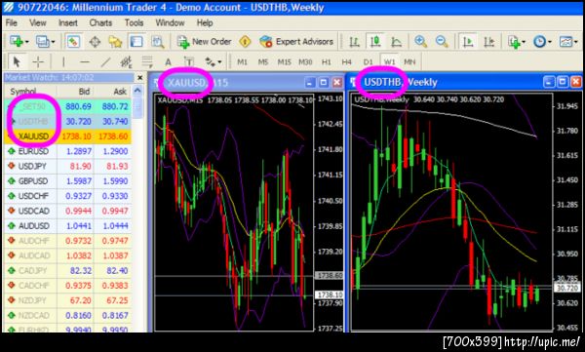Toggle the Data Window icon
The height and width of the screenshot is (352, 585).
(x=95, y=41)
